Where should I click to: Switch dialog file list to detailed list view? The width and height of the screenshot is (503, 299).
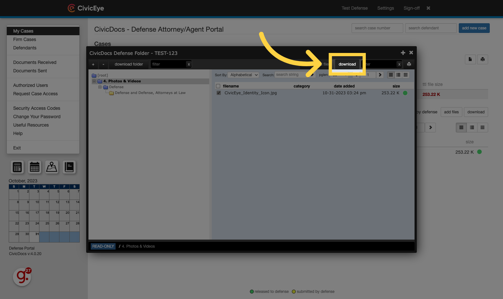(391, 75)
